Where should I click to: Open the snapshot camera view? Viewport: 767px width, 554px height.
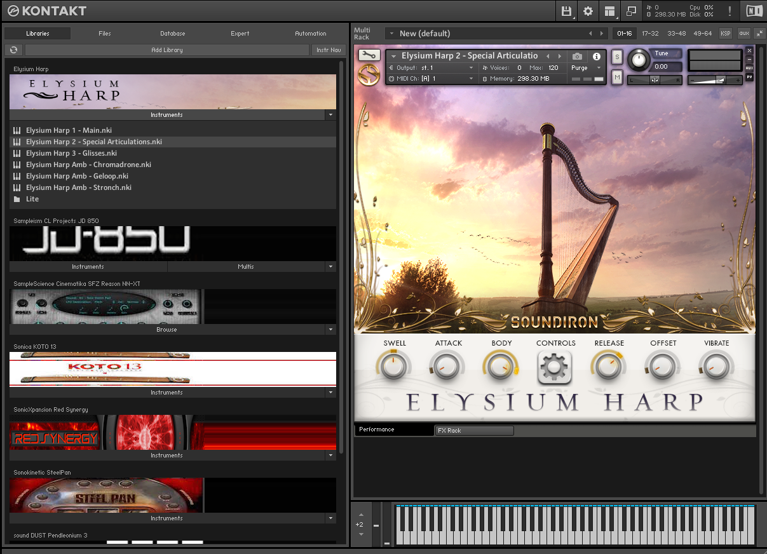point(576,56)
